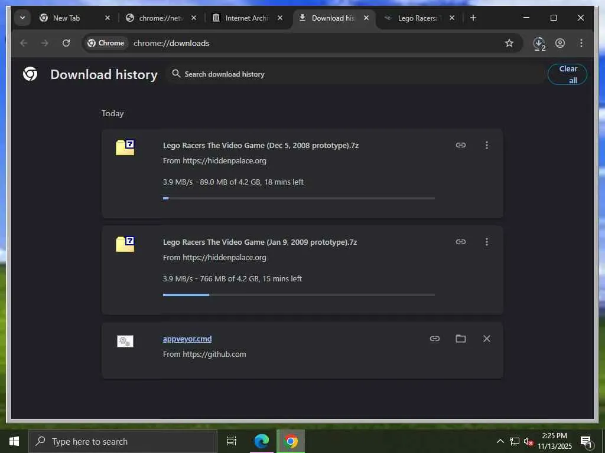Click the Jan 9, 2009 prototype progress bar
Viewport: 605px width, 453px height.
point(298,295)
